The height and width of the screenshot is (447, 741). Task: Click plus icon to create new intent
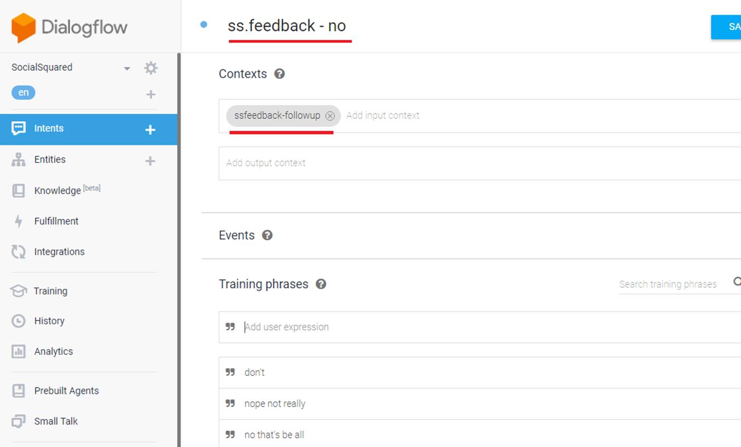pos(150,130)
